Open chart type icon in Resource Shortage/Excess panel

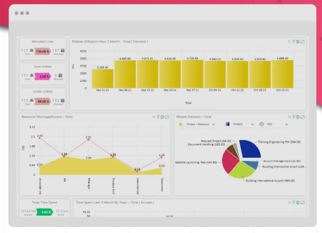pyautogui.click(x=154, y=117)
